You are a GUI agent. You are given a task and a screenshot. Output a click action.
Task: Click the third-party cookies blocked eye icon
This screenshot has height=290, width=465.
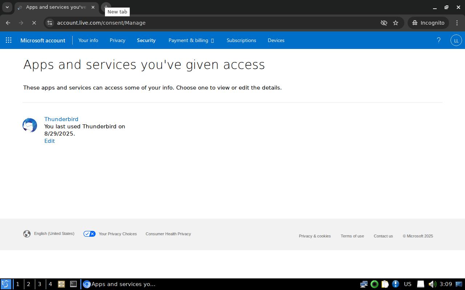(384, 23)
